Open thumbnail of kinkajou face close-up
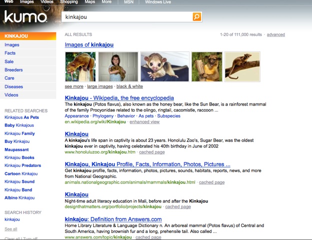The height and width of the screenshot is (240, 312). pos(165,66)
